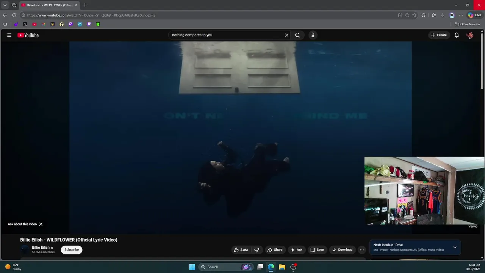This screenshot has height=273, width=485.
Task: Click the taskbar Search box
Action: point(226,267)
